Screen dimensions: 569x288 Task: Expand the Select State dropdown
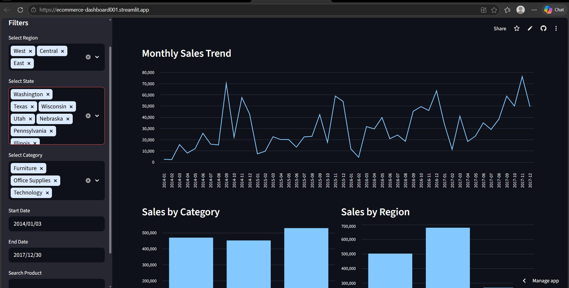pyautogui.click(x=97, y=116)
